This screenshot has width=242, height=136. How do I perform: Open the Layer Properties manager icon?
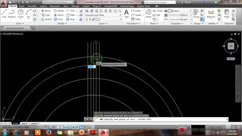pyautogui.click(x=87, y=11)
